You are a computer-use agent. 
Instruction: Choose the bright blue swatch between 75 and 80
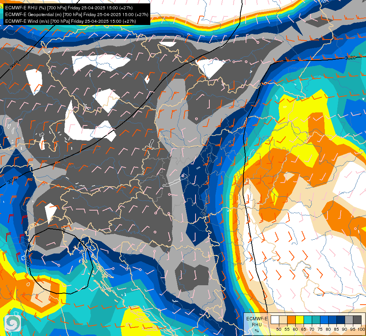pyautogui.click(x=324, y=320)
